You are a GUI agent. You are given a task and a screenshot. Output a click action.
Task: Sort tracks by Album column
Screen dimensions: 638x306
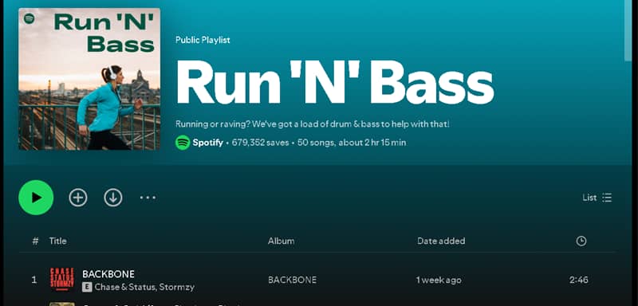(282, 241)
